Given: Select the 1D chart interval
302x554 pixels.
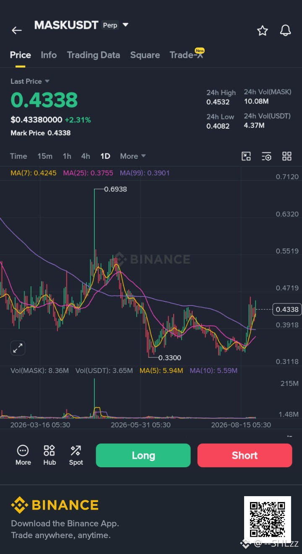Looking at the screenshot, I should (x=105, y=156).
